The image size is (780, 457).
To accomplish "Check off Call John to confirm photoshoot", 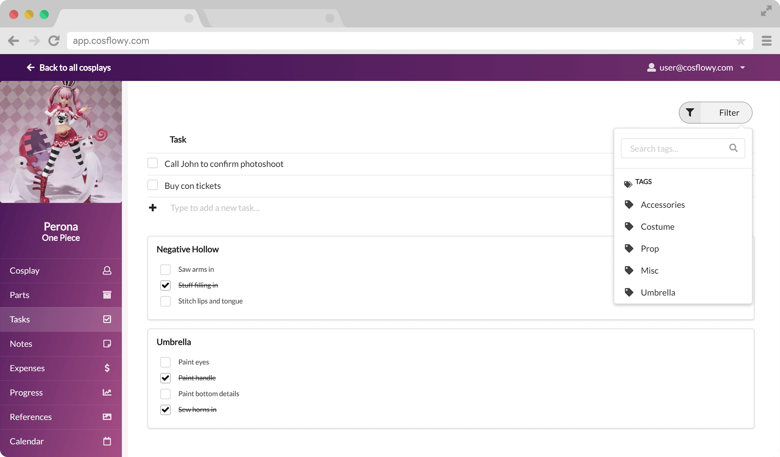I will tap(153, 163).
